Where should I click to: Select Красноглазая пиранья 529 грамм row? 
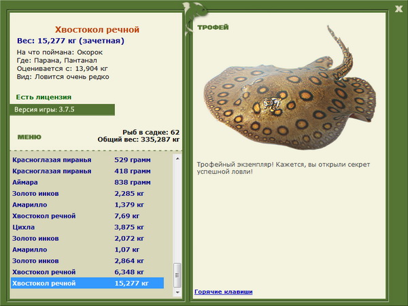87,160
